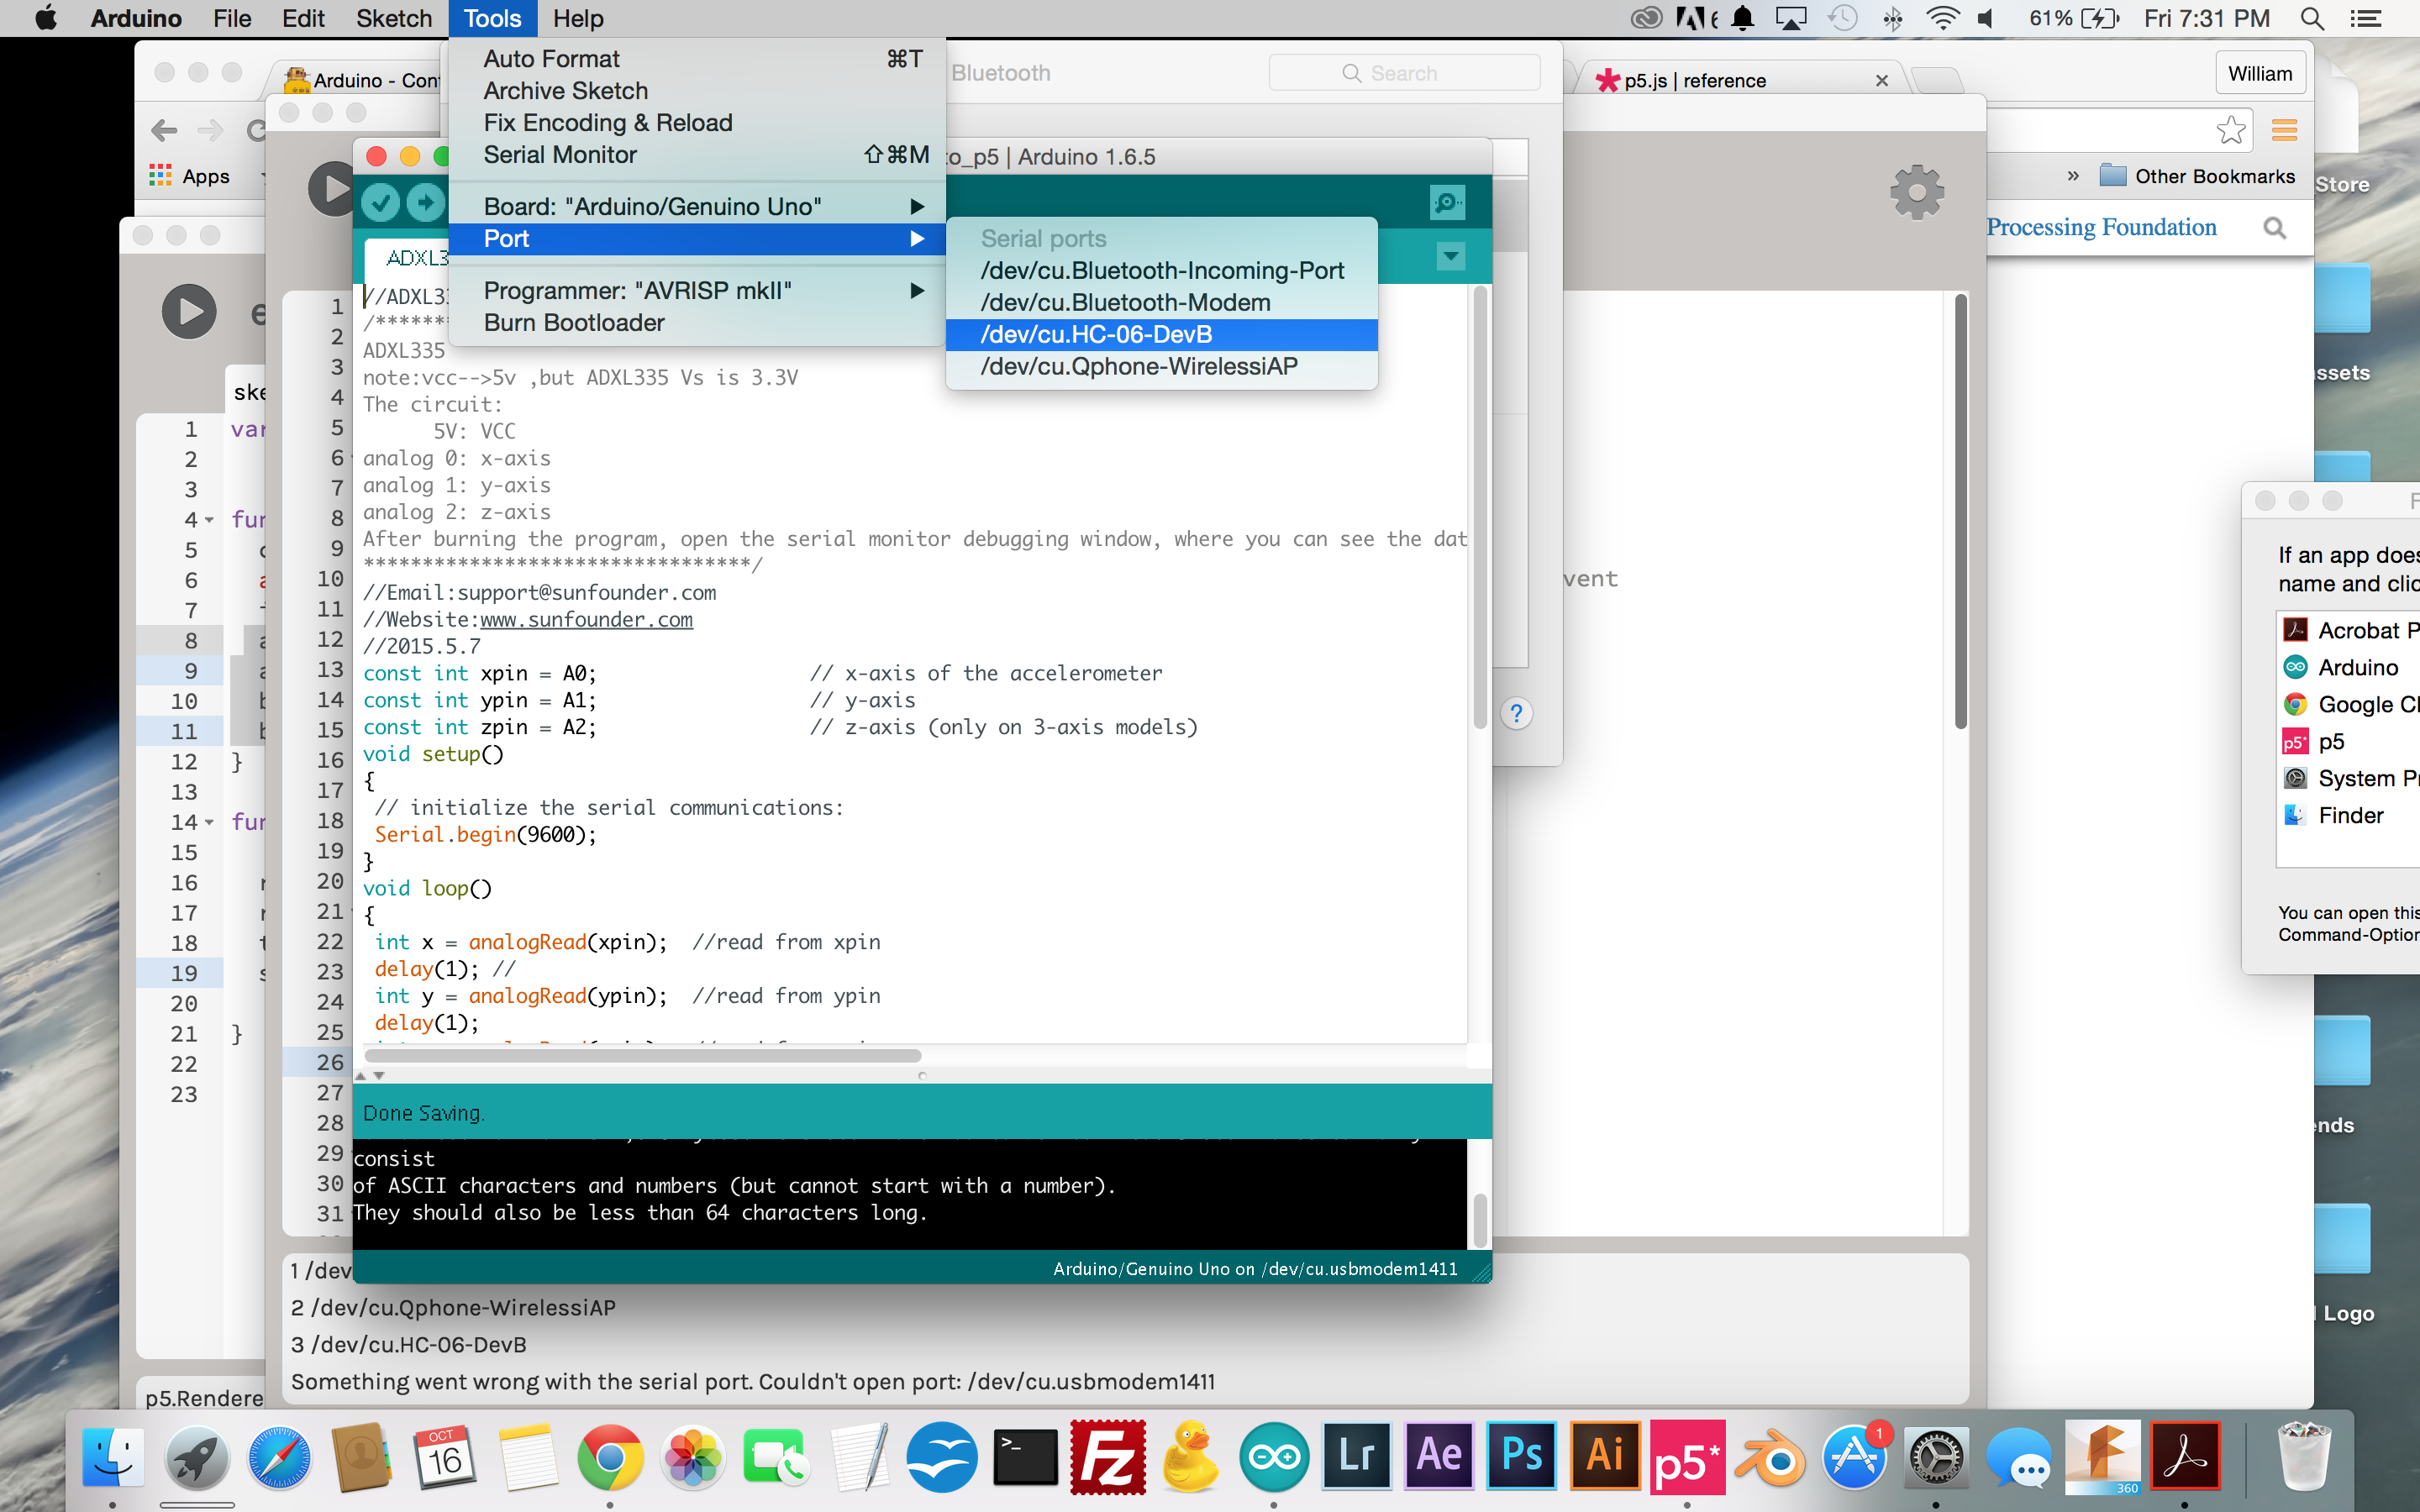2420x1512 pixels.
Task: Select Google Chrome in Force Quit list
Action: 2349,705
